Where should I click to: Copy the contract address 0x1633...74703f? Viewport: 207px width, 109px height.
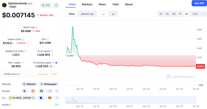(x=33, y=98)
